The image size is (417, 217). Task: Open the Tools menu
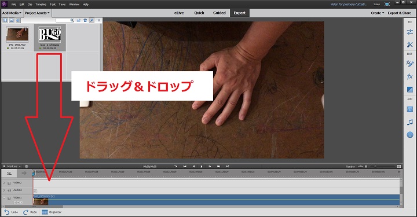(62, 5)
